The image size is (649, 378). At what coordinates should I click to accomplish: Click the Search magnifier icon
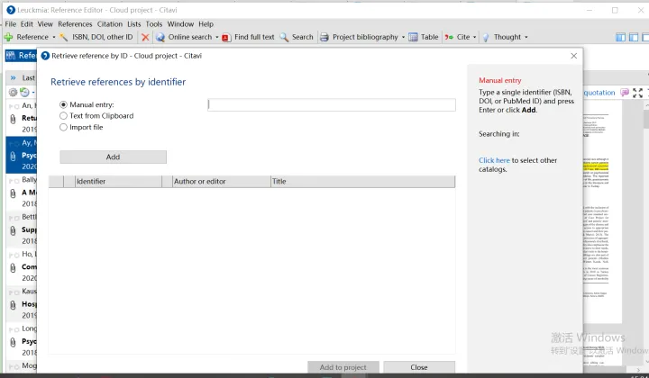[284, 37]
